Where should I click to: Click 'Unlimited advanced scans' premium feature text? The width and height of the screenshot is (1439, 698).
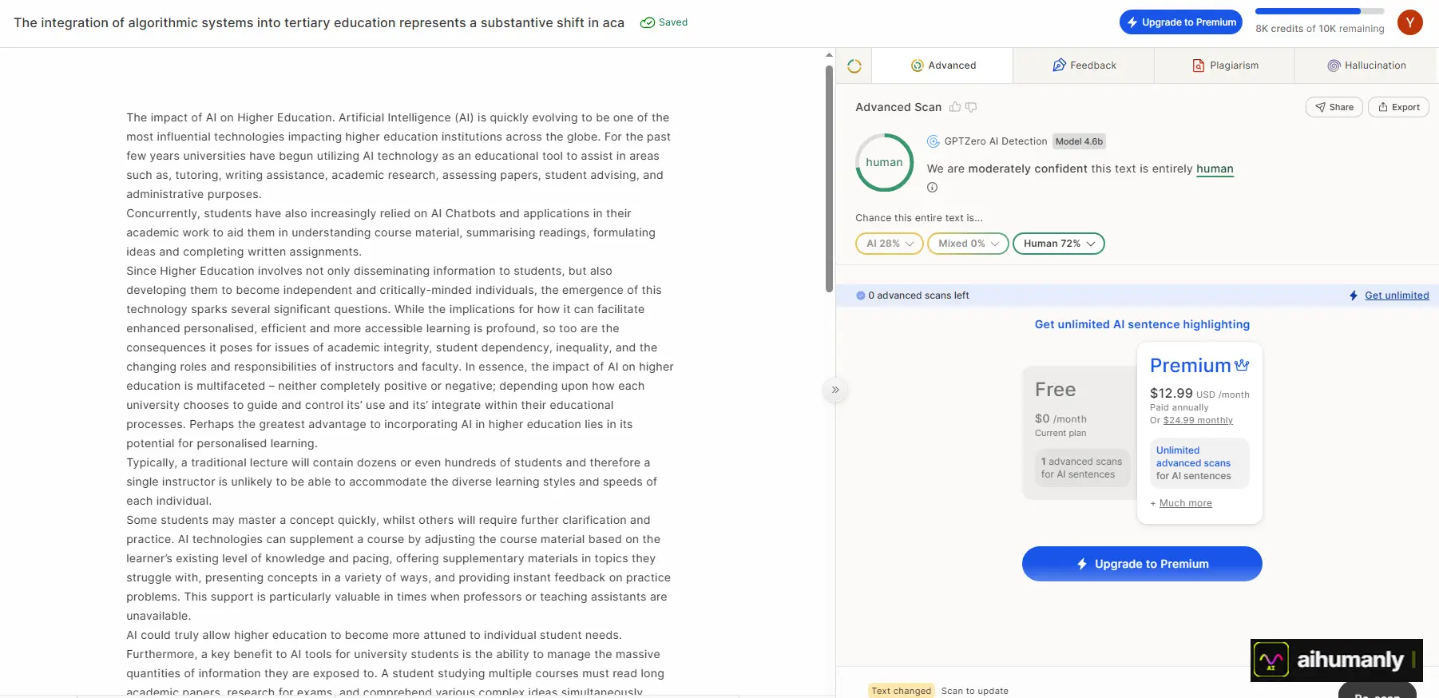[x=1193, y=457]
